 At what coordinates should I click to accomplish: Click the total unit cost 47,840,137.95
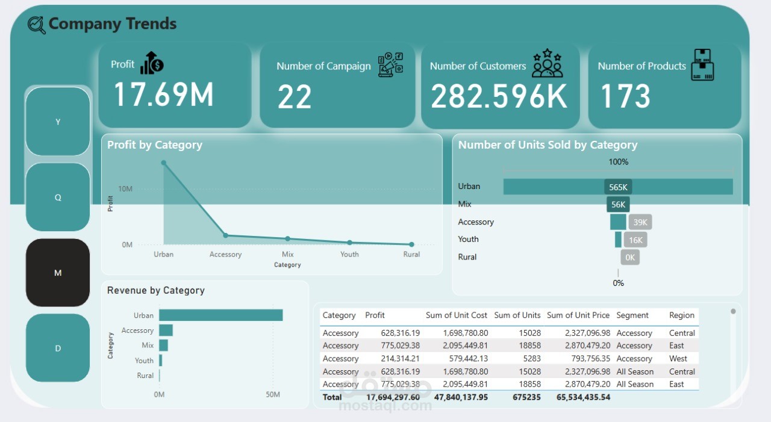[x=461, y=397]
